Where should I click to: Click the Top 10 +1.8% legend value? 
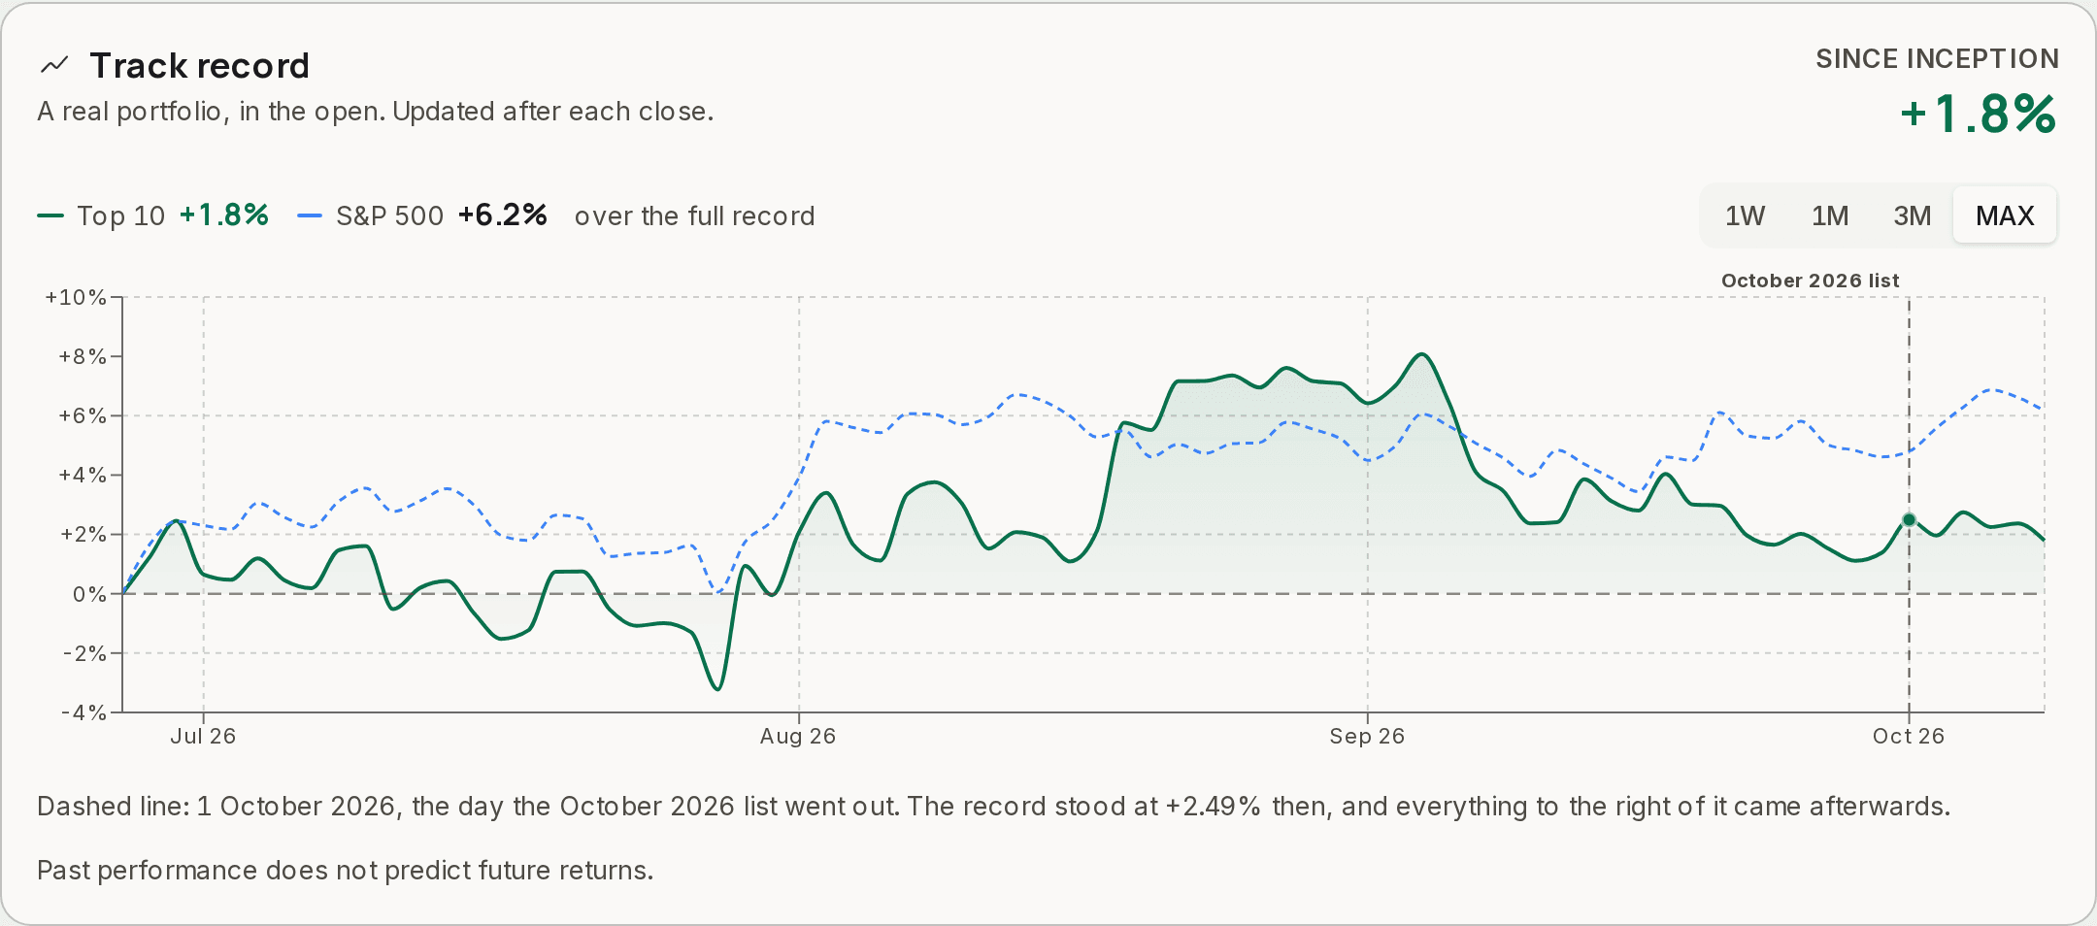point(224,215)
